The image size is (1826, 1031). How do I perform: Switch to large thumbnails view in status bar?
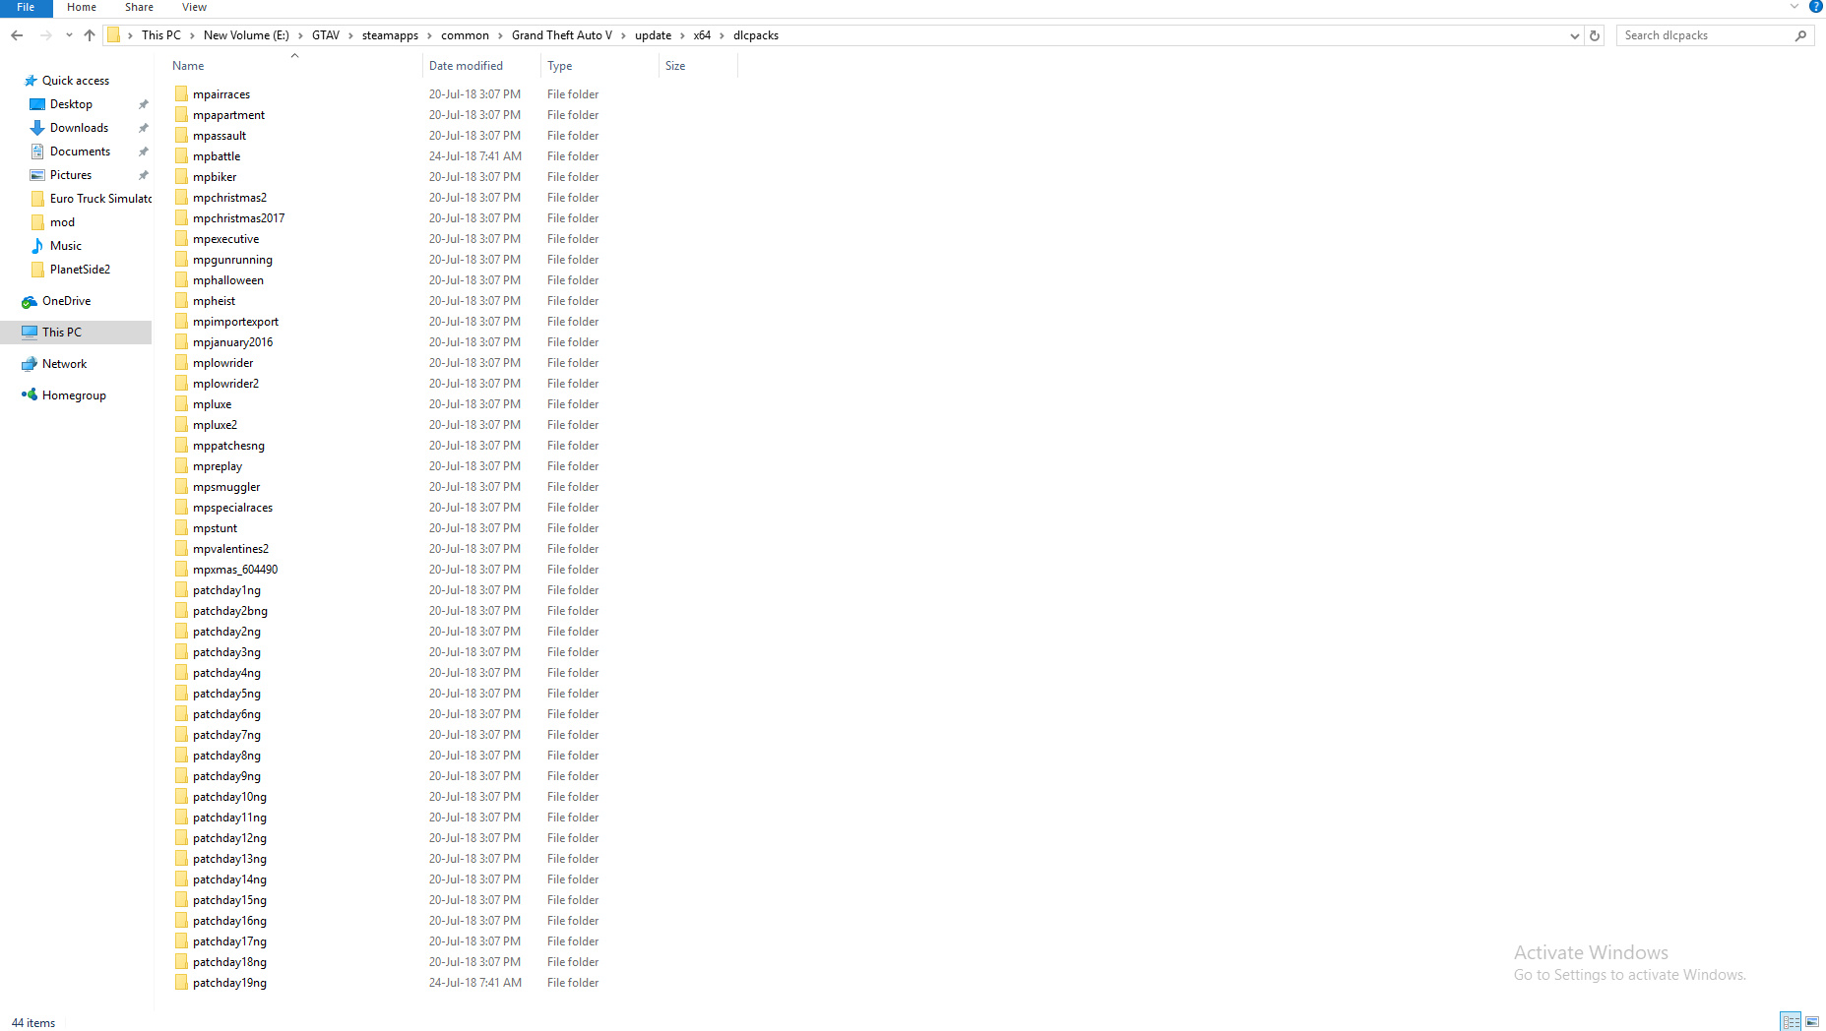point(1811,1021)
